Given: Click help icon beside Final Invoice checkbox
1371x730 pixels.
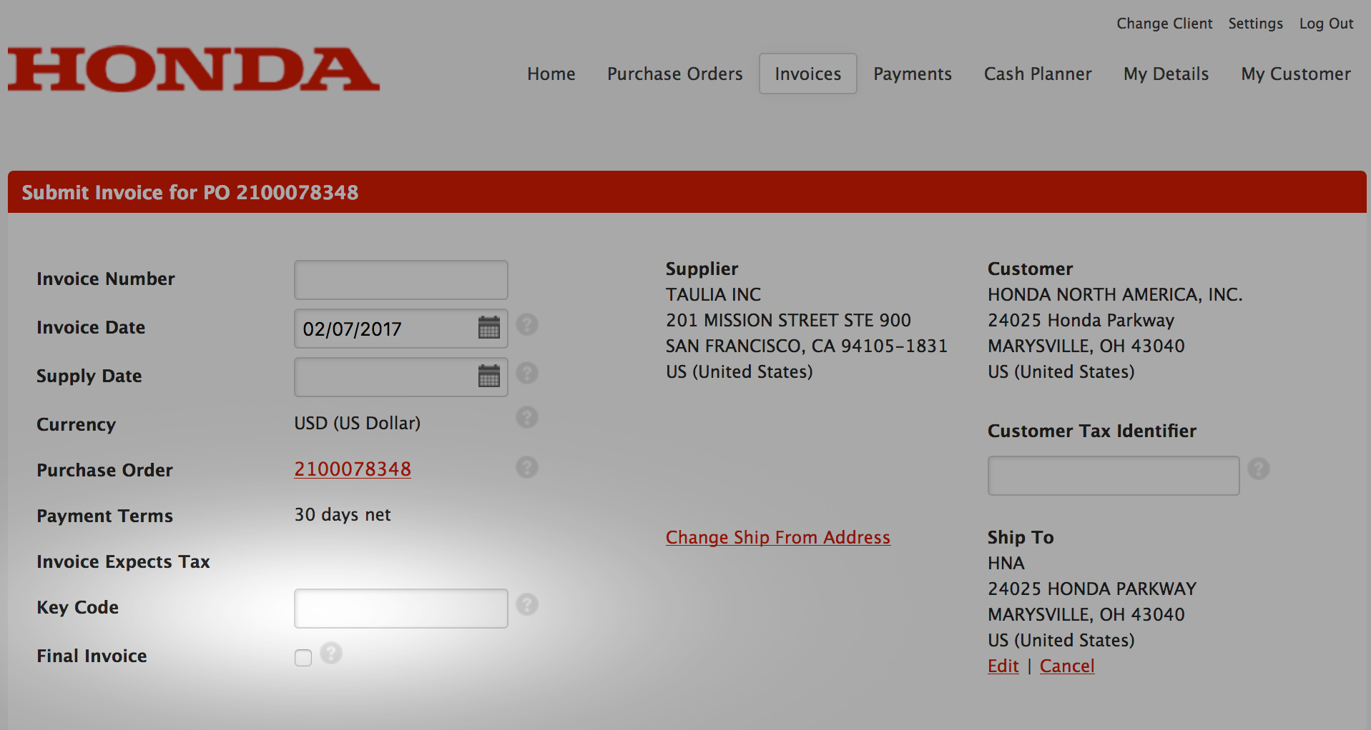Looking at the screenshot, I should 331,654.
